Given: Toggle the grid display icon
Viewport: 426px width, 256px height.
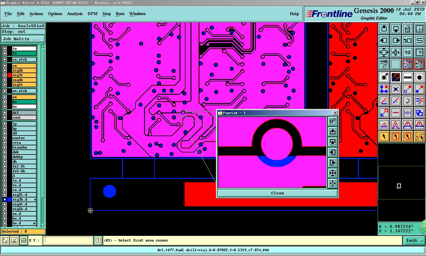Looking at the screenshot, I should [x=396, y=64].
